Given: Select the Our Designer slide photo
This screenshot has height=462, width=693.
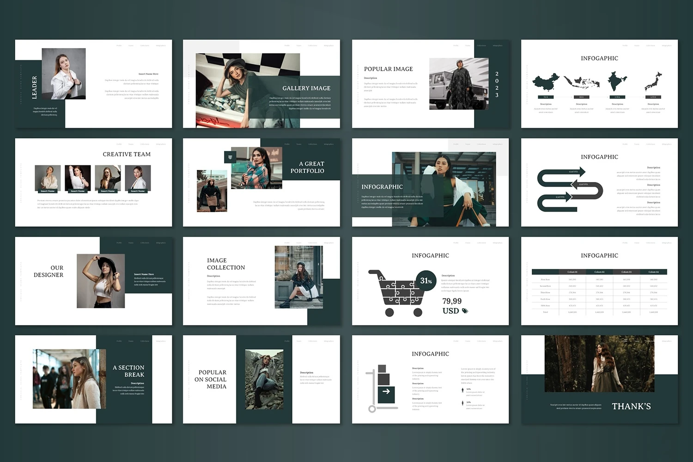Looking at the screenshot, I should (101, 280).
